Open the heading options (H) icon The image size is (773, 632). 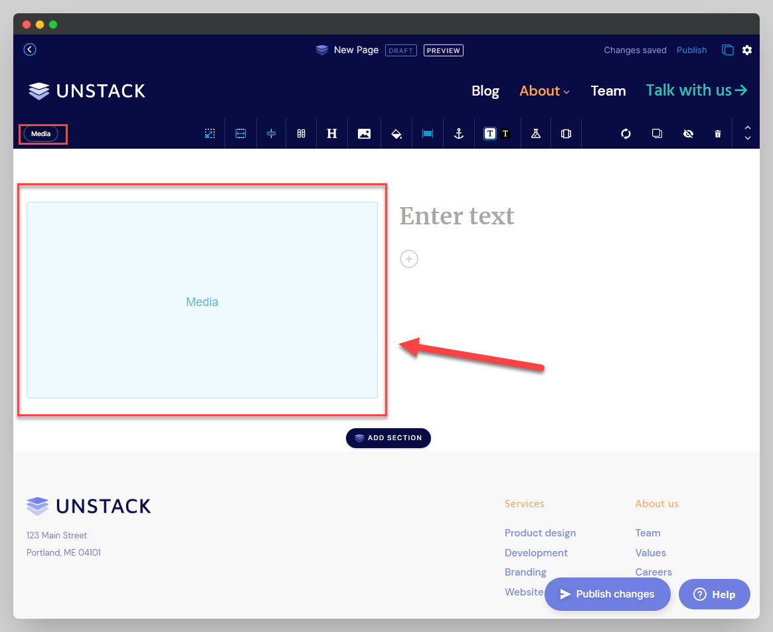(x=332, y=133)
